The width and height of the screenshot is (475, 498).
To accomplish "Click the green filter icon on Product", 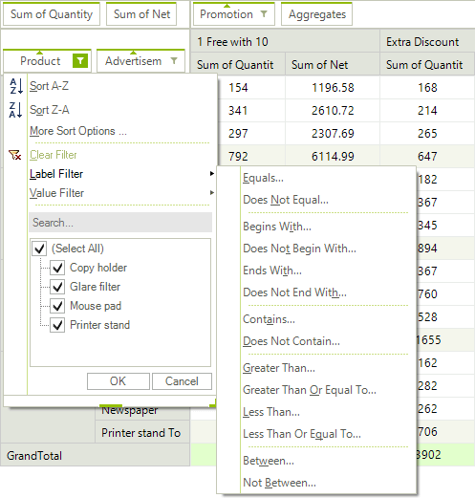I will point(80,60).
